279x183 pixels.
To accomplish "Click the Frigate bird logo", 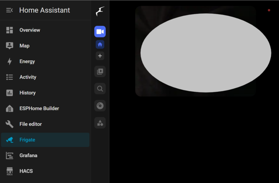I will pos(100,11).
